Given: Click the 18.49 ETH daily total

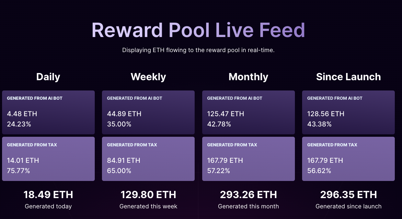Looking at the screenshot, I should (48, 195).
